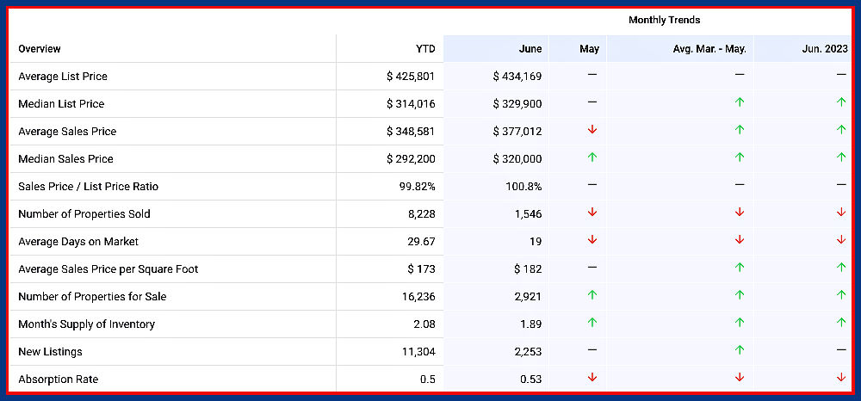Select the Sales Price / List Price Ratio row label
This screenshot has width=861, height=401.
click(89, 187)
